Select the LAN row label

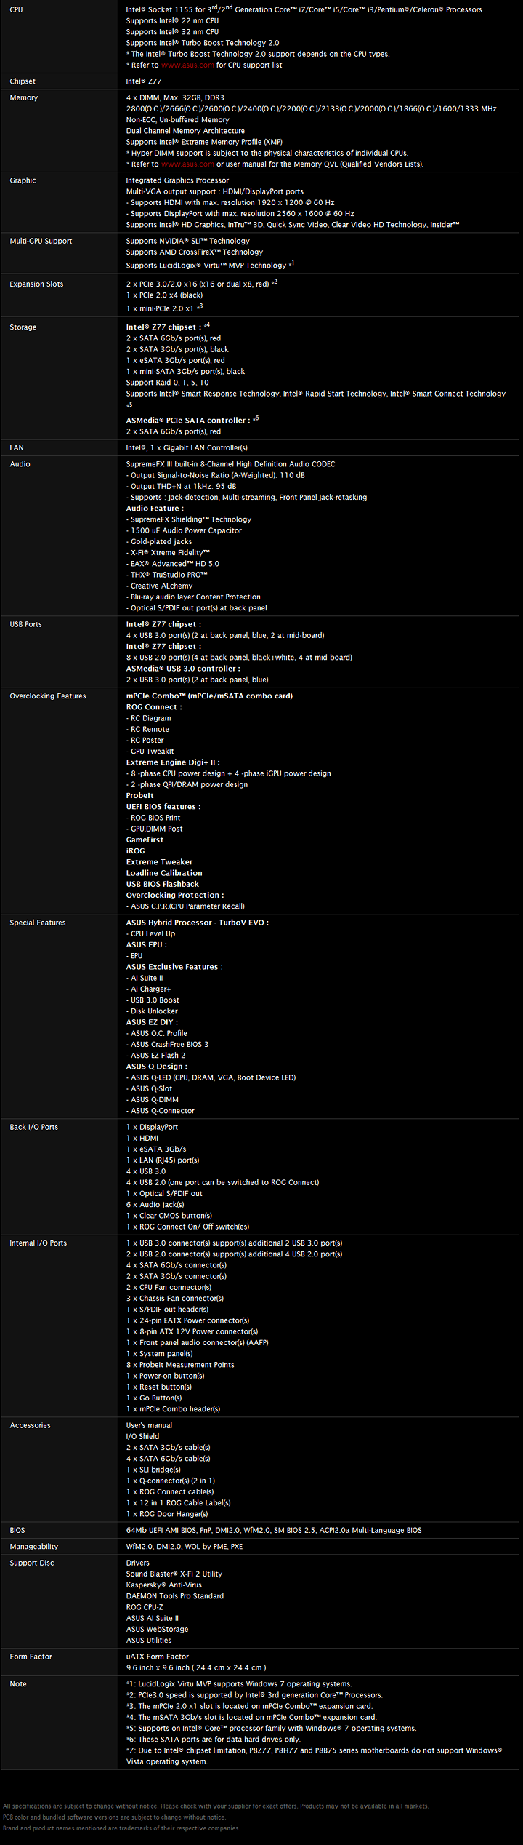[x=17, y=448]
